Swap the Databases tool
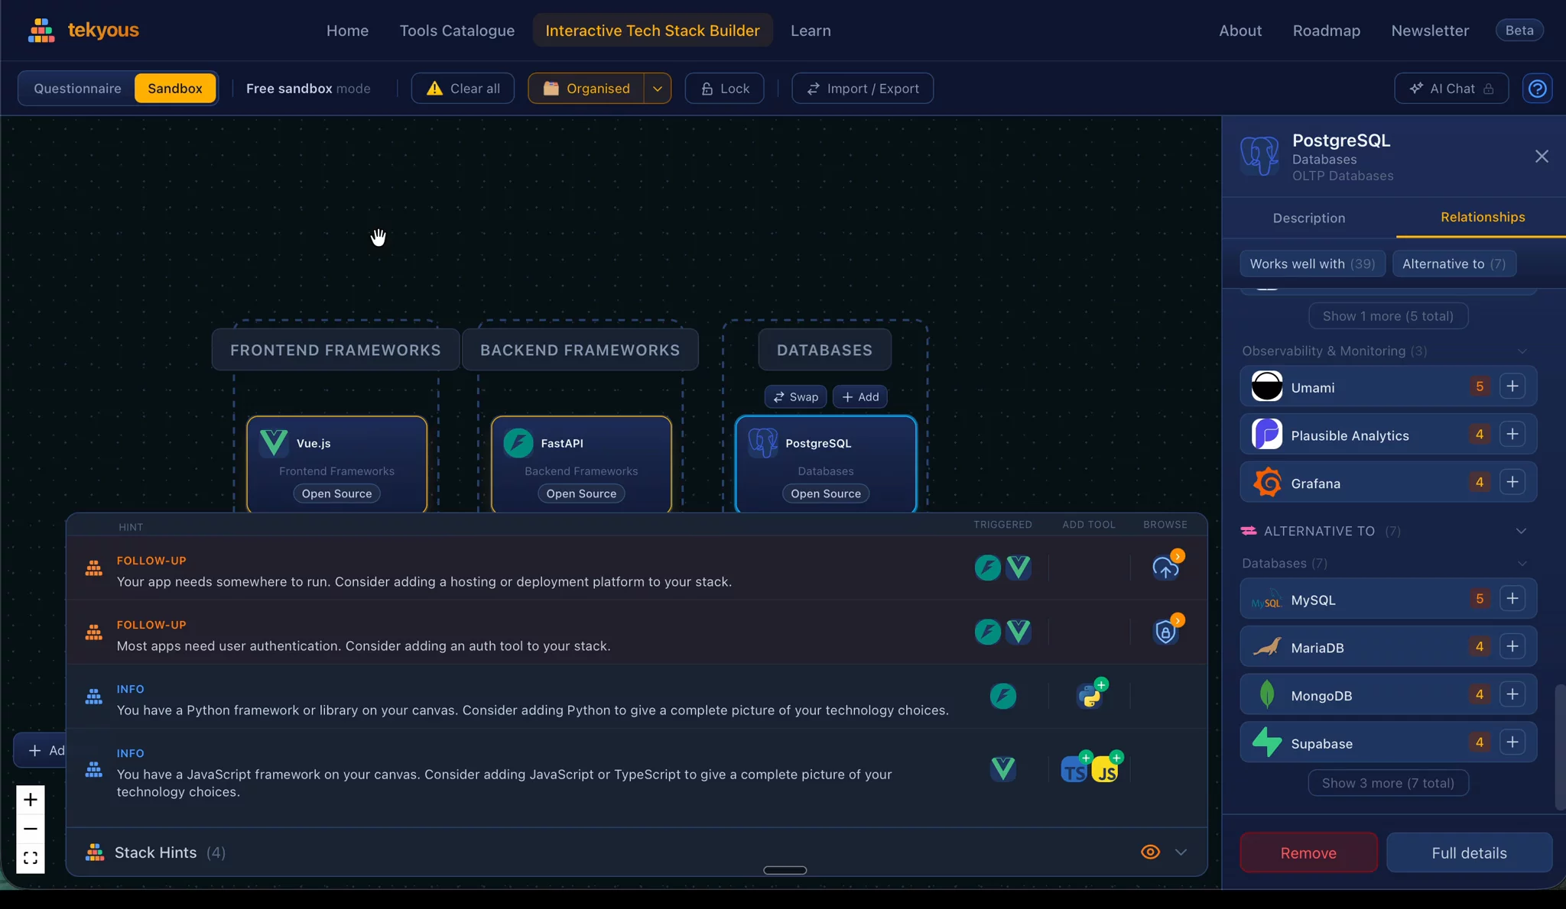This screenshot has width=1566, height=909. [795, 397]
